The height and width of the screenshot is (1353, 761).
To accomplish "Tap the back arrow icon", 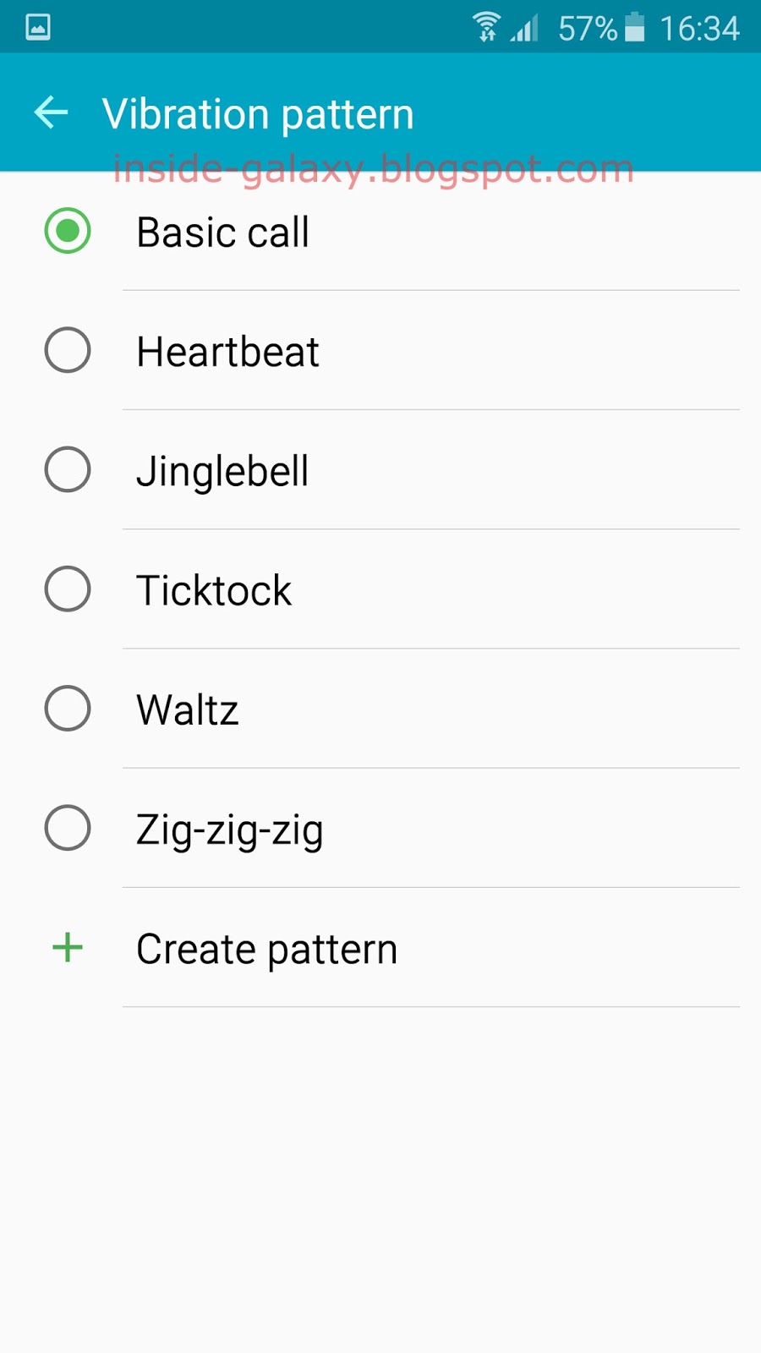I will tap(51, 112).
